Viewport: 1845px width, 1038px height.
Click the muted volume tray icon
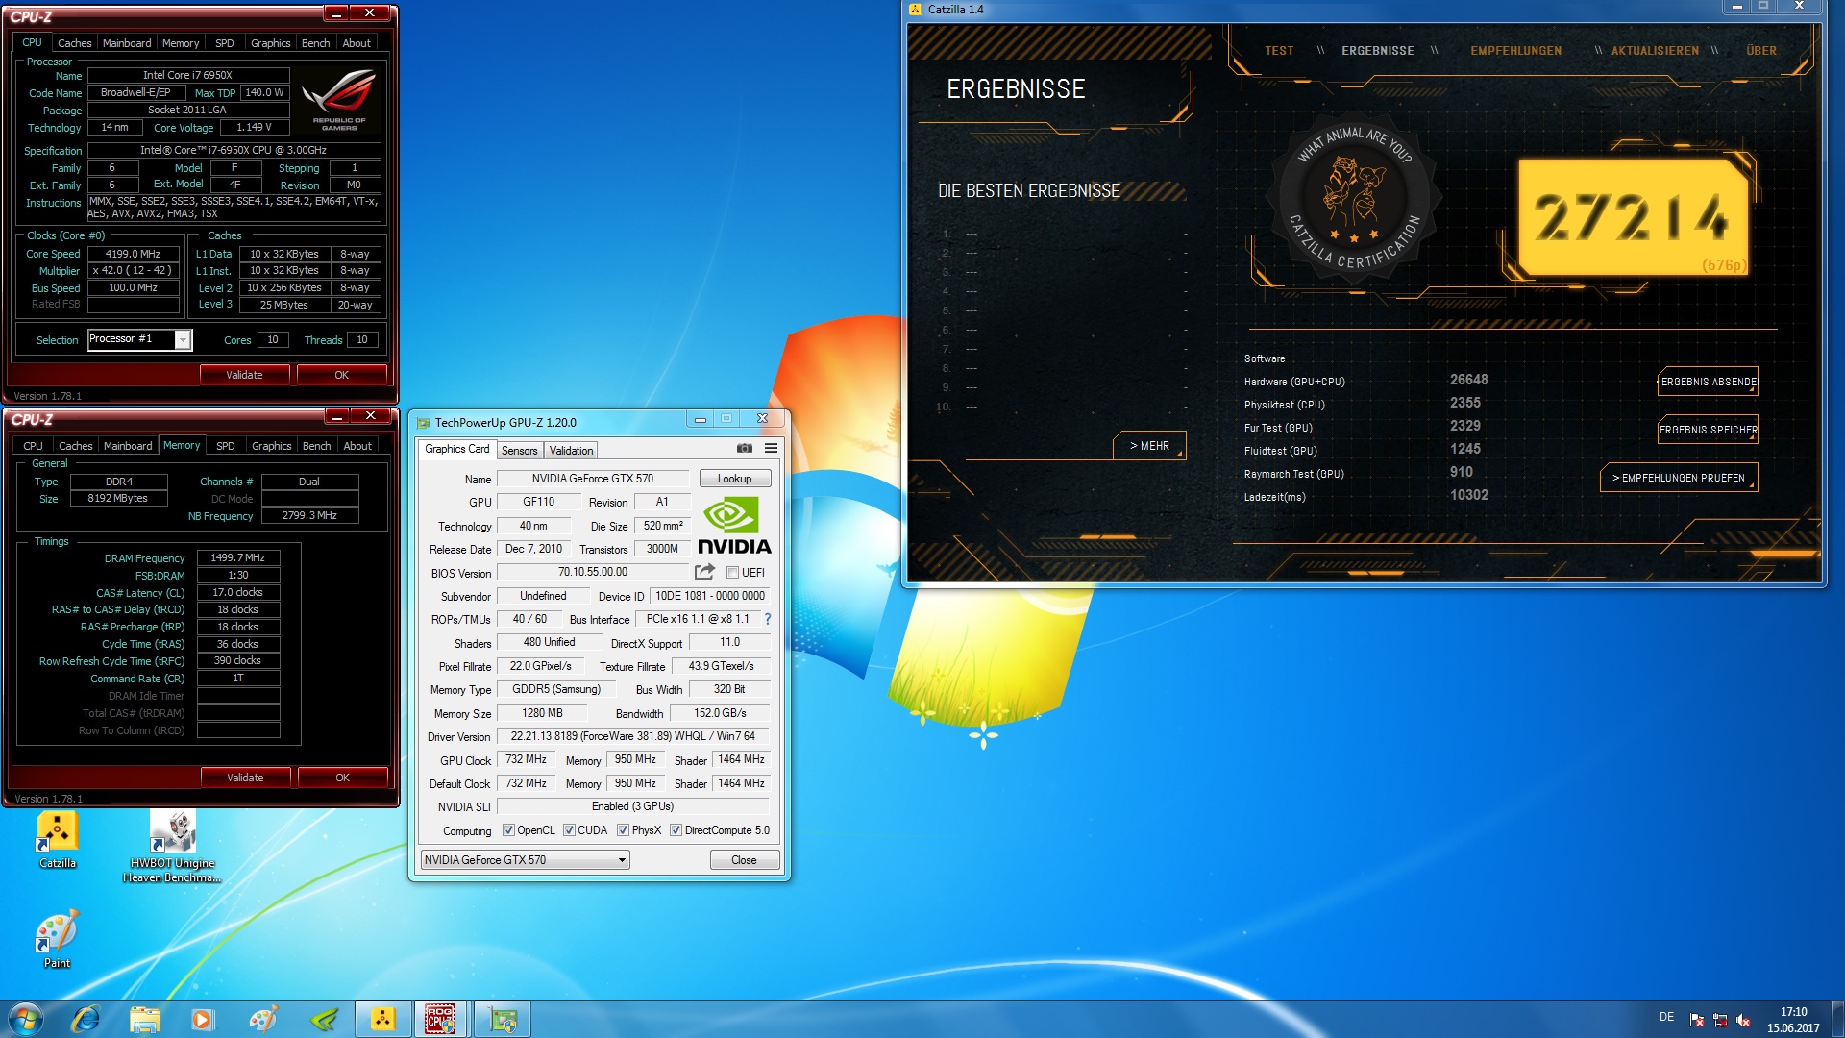click(1743, 1020)
